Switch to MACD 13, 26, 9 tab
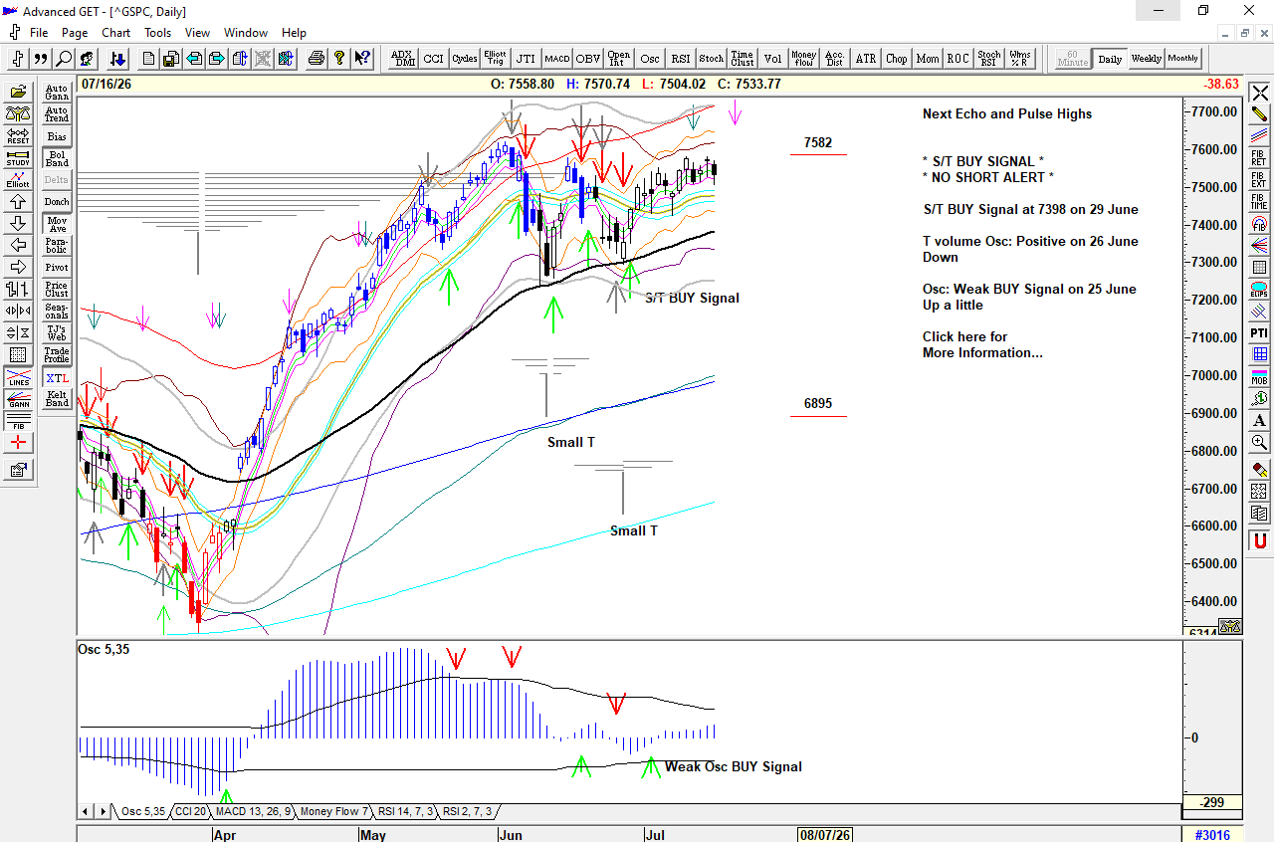1274x842 pixels. click(254, 812)
